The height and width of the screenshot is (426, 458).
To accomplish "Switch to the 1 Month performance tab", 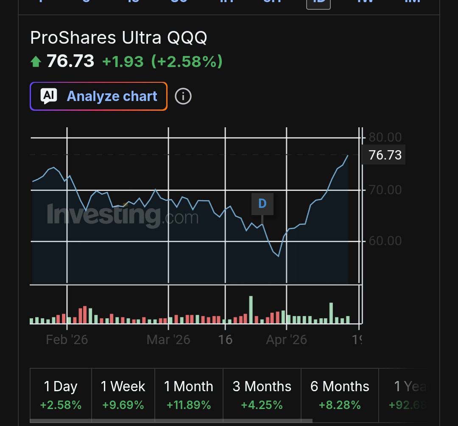I will [188, 395].
